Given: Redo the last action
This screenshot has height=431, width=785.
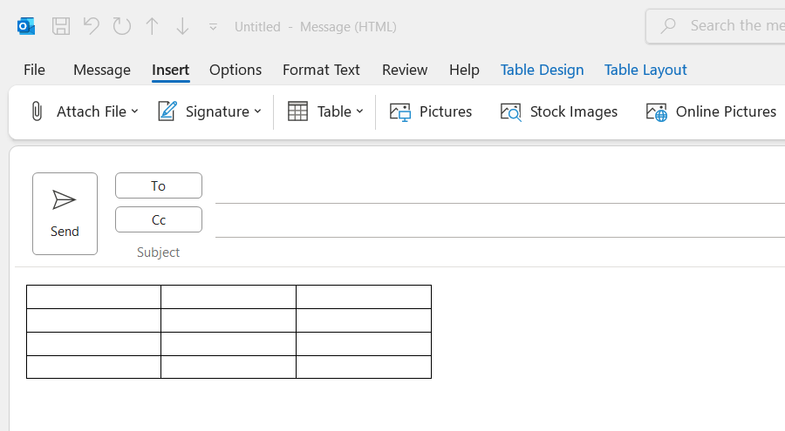Looking at the screenshot, I should tap(121, 26).
